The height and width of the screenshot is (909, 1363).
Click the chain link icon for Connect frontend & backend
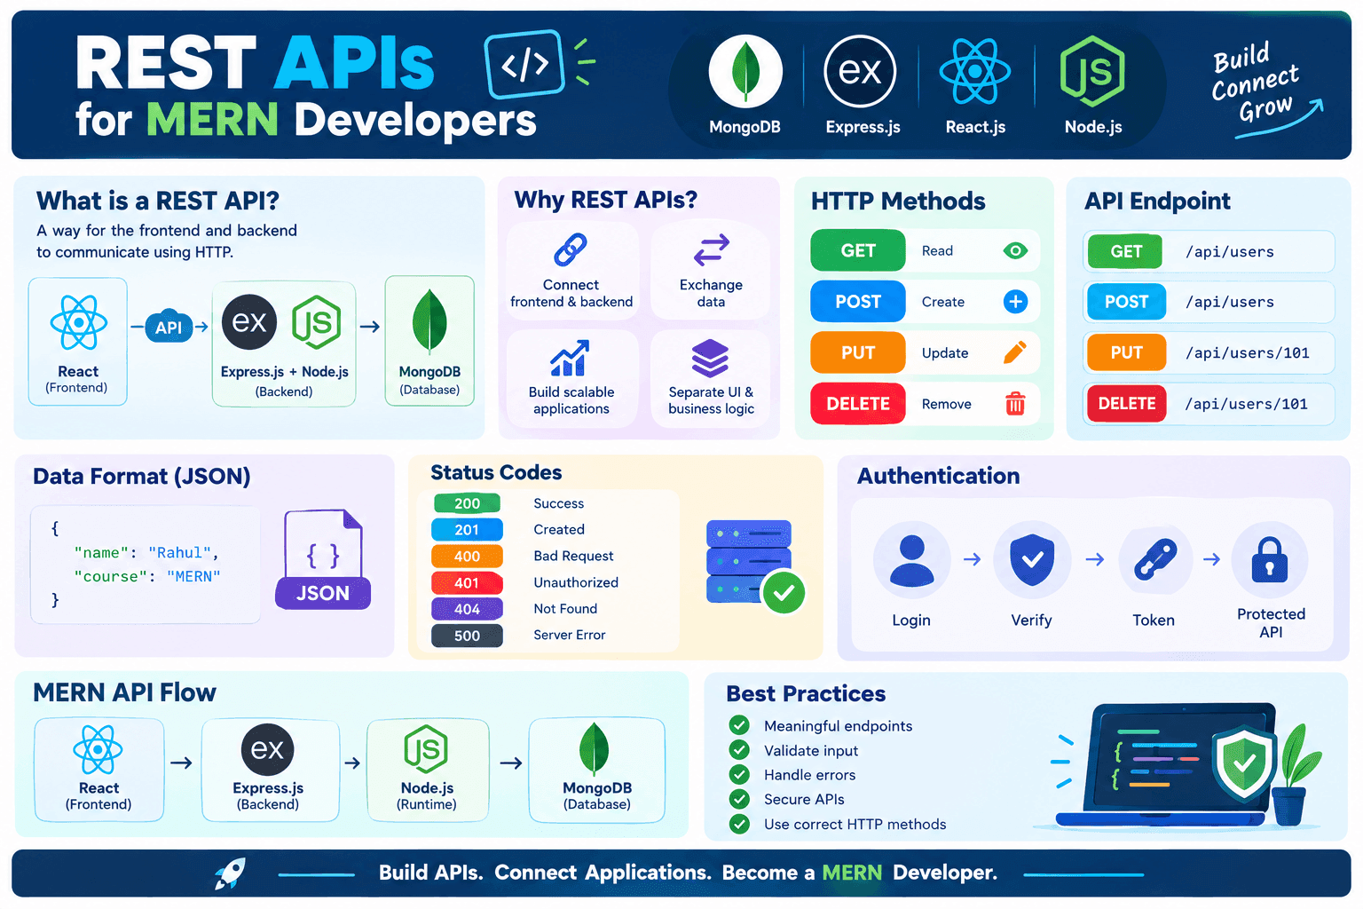(x=571, y=250)
